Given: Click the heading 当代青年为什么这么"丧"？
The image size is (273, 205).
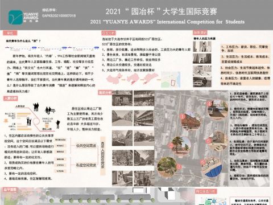Looking at the screenshot, I should pos(23,41).
